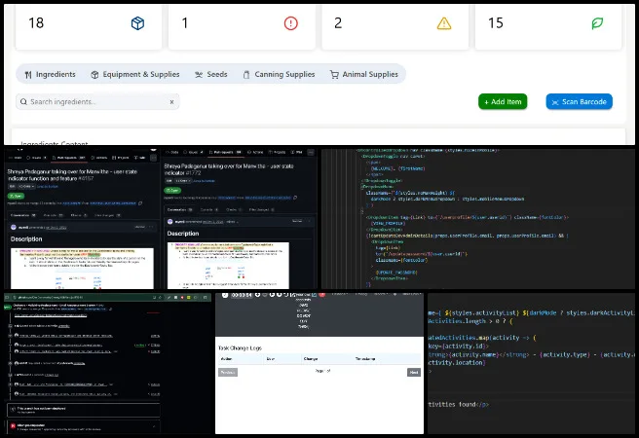This screenshot has height=438, width=639.
Task: Open the Canning Supplies tab
Action: pyautogui.click(x=280, y=75)
